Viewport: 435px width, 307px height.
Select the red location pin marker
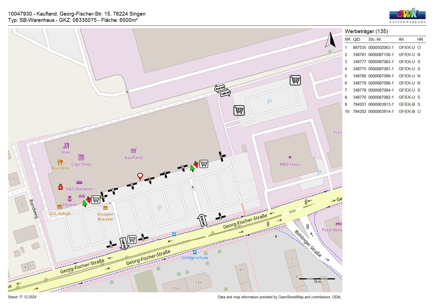[140, 176]
